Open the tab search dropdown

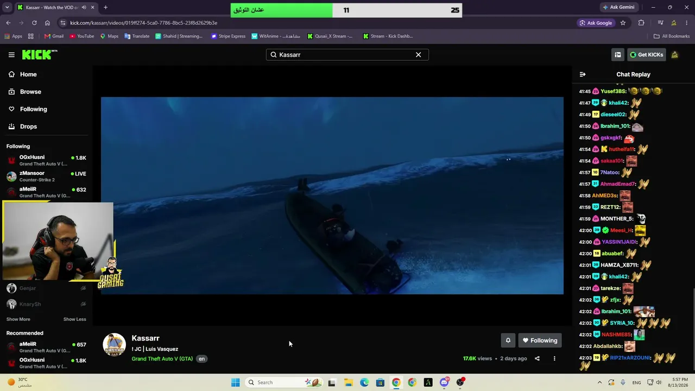(7, 8)
